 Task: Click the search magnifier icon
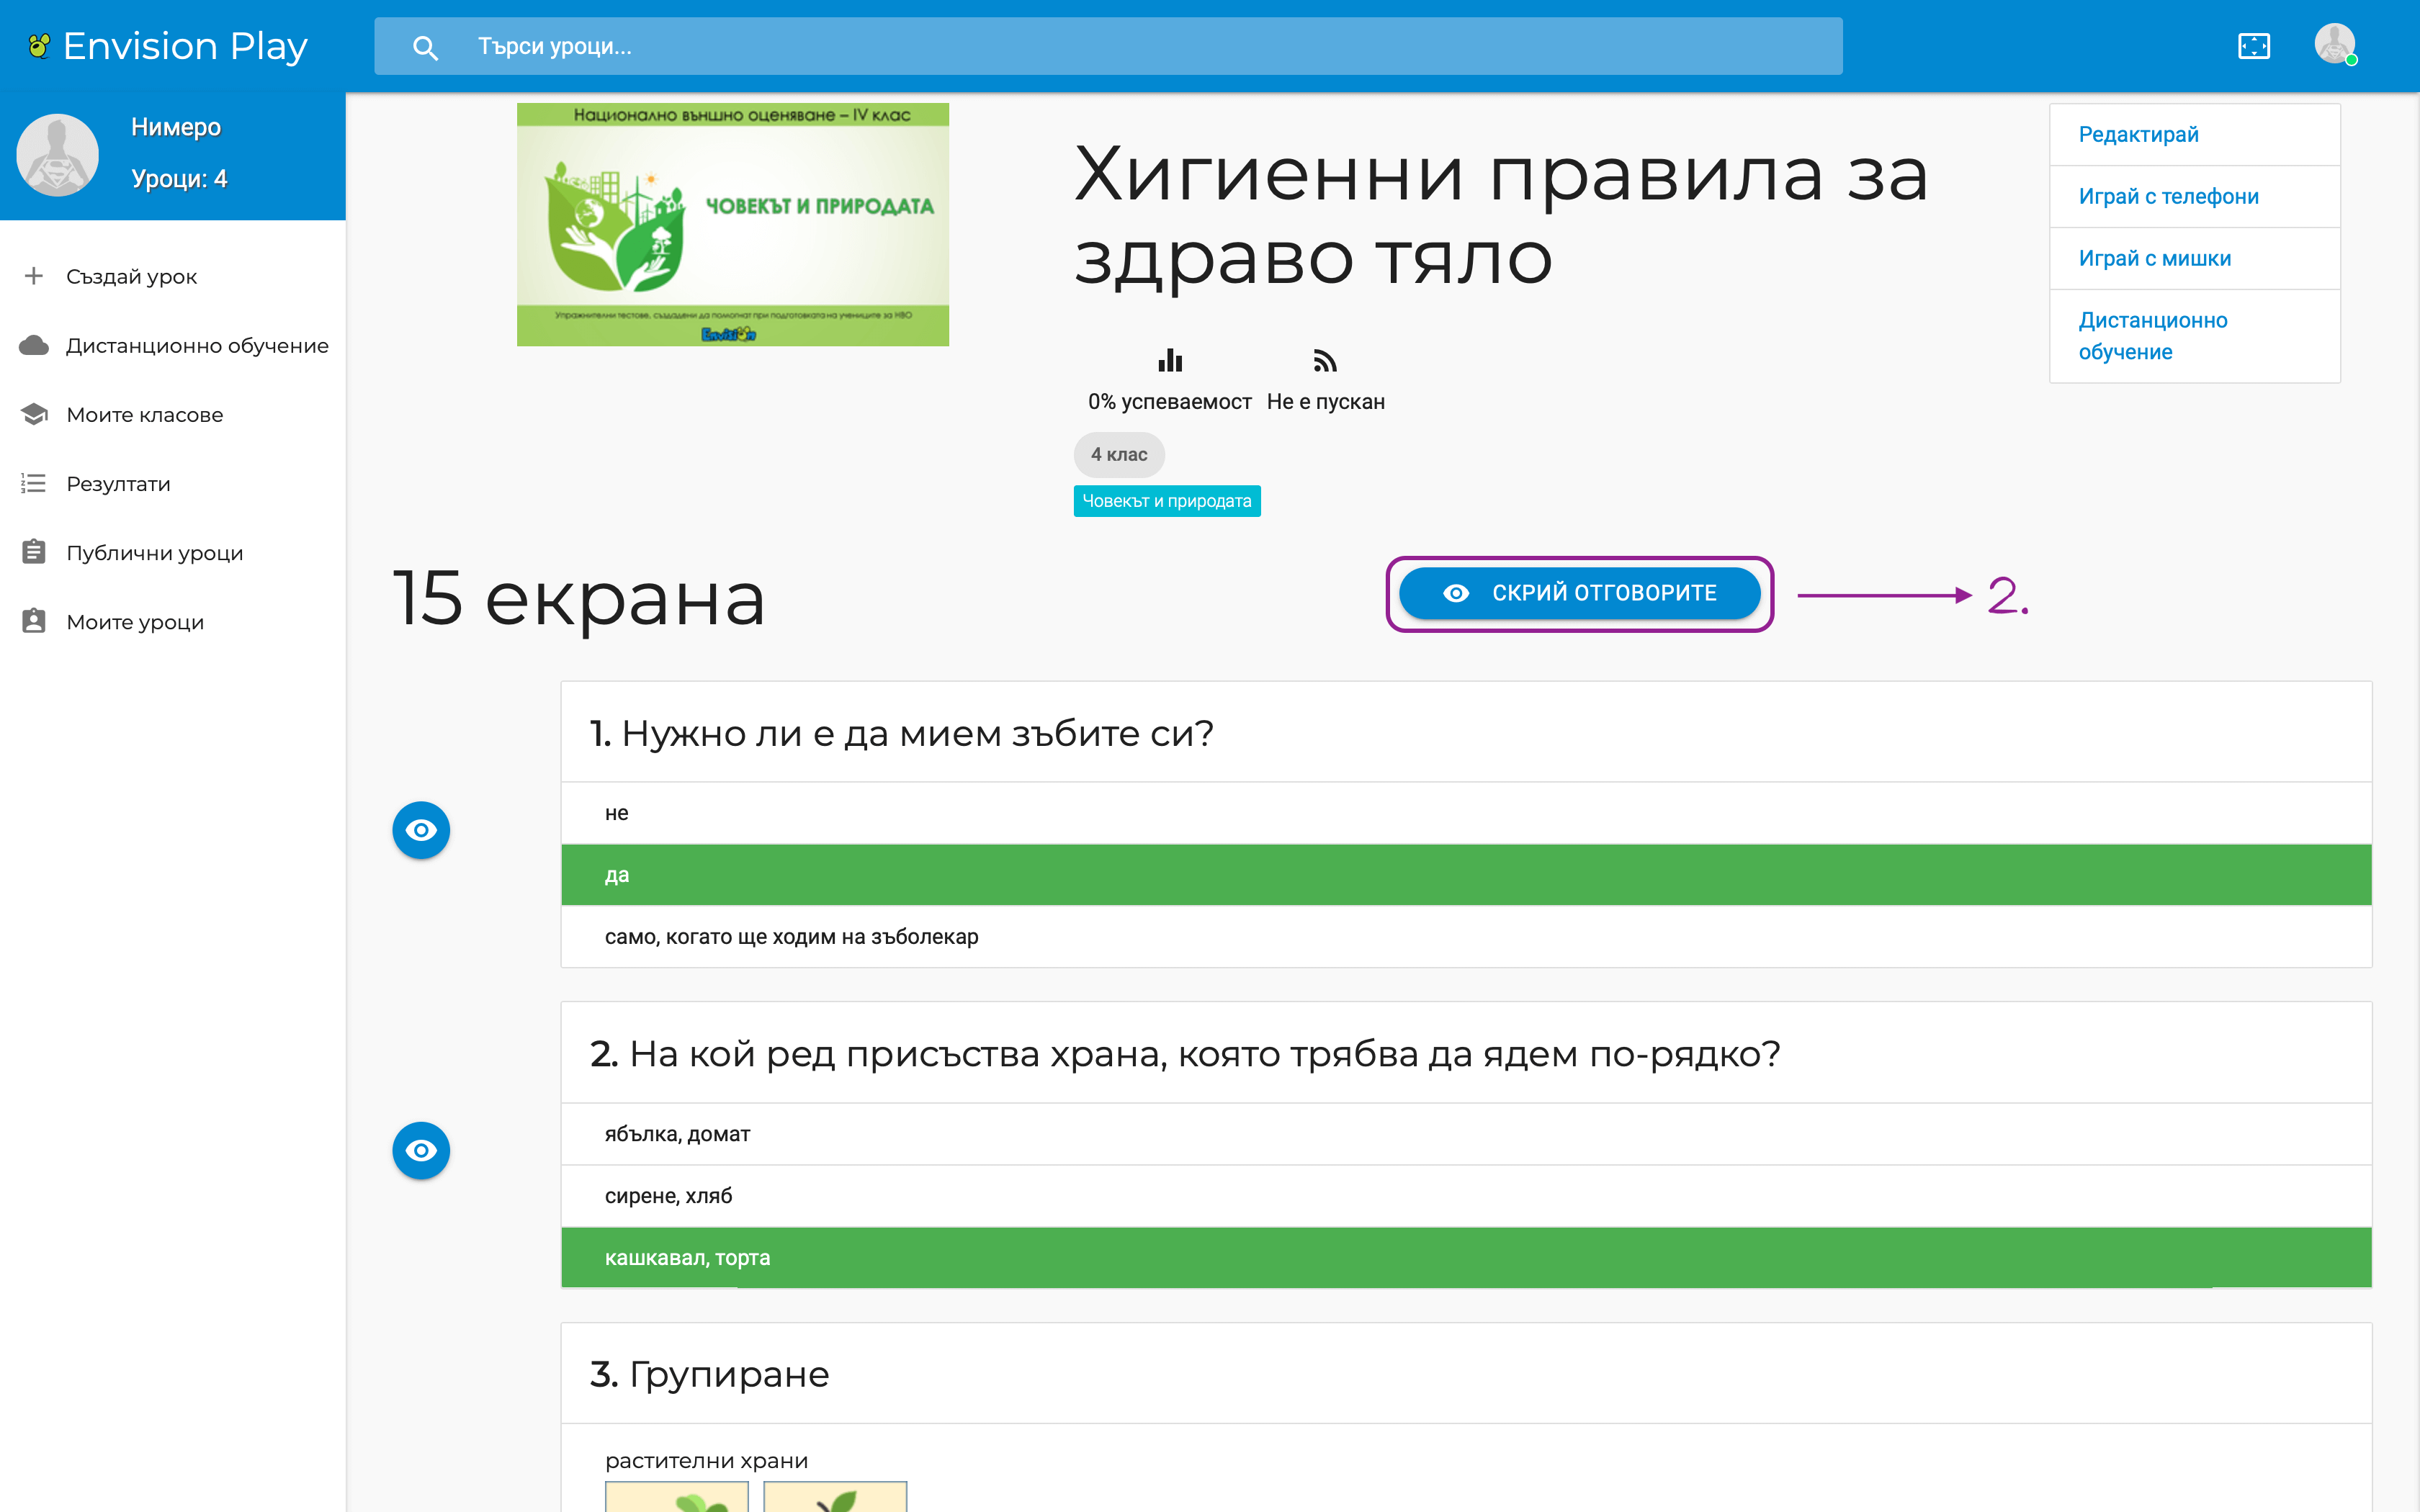coord(424,46)
